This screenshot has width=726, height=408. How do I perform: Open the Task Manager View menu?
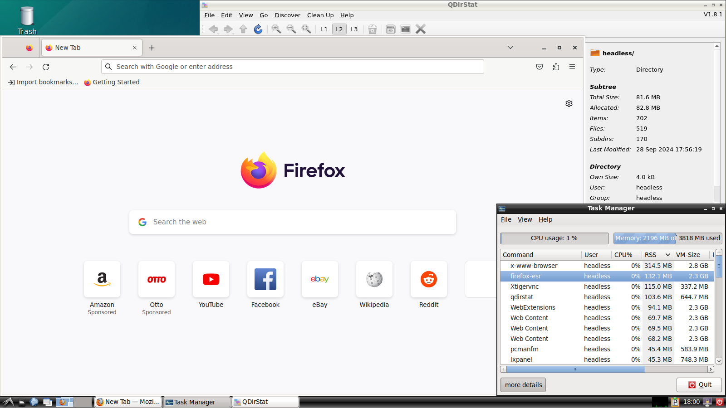pyautogui.click(x=525, y=219)
